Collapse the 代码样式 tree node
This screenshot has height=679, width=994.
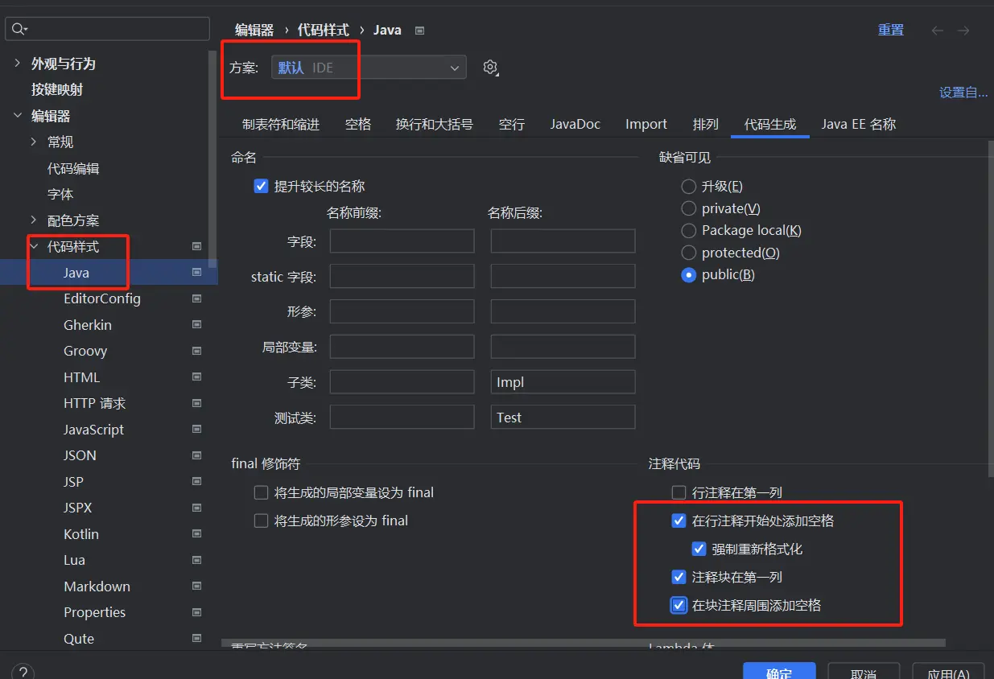[34, 246]
